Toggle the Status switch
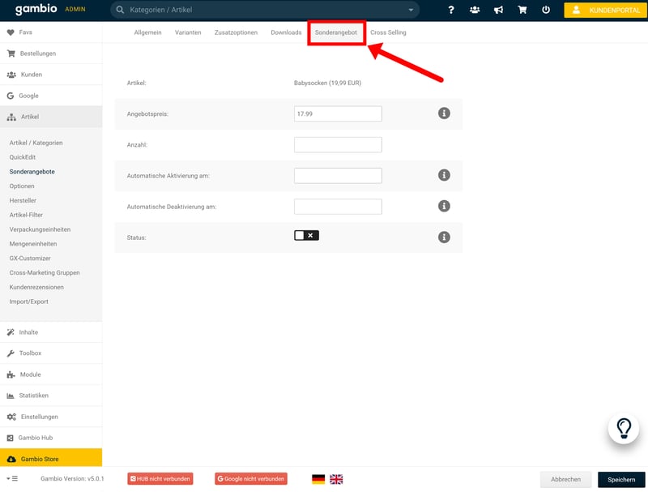The width and height of the screenshot is (648, 492). pos(306,236)
